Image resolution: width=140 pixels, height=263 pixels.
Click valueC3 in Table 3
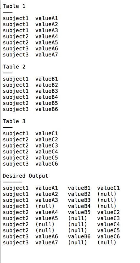coord(47,146)
